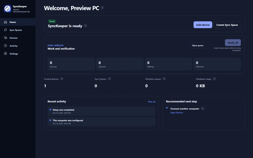Viewport: 253px width, 158px height.
Task: Click the green Ready status badge
Action: point(52,21)
